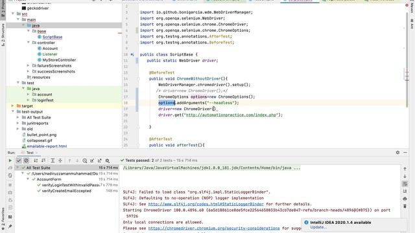Click the camera dump threads icon
Image resolution: width=415 pixels, height=233 pixels.
click(x=10, y=193)
